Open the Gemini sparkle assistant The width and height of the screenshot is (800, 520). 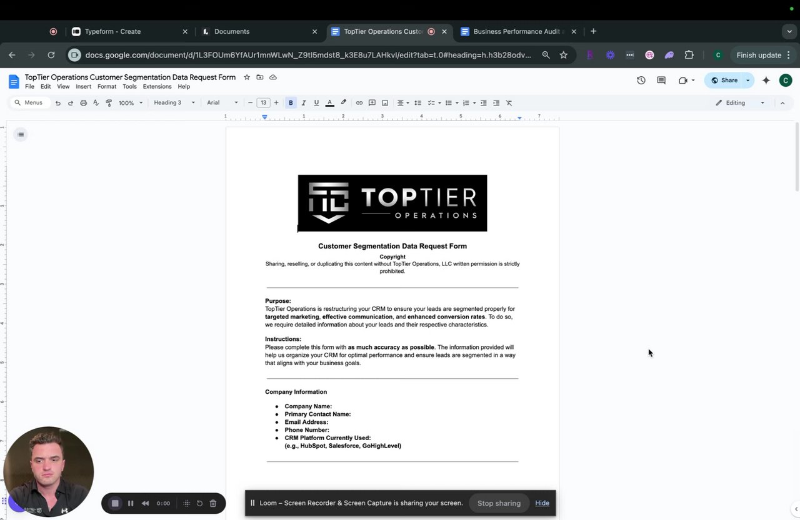[766, 80]
